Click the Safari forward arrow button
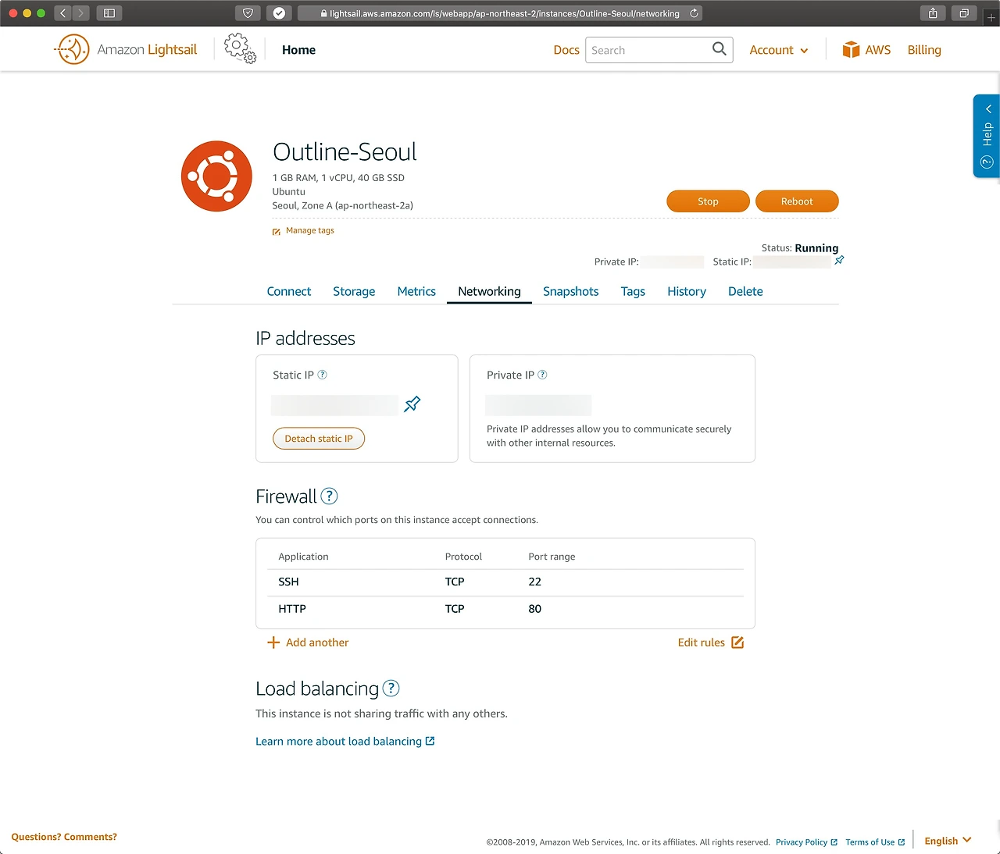This screenshot has width=1000, height=854. [x=80, y=13]
